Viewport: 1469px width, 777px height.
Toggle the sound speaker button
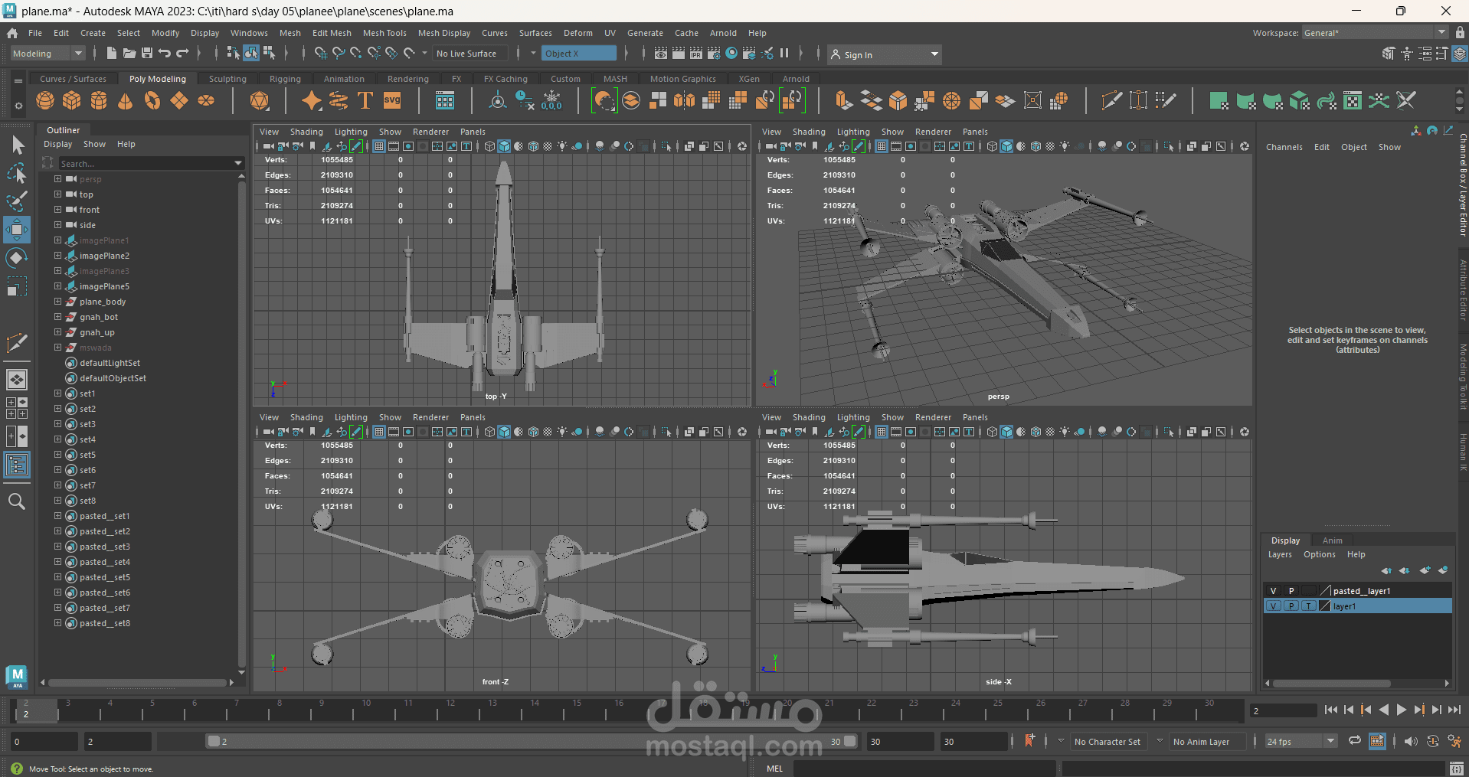coord(1411,741)
